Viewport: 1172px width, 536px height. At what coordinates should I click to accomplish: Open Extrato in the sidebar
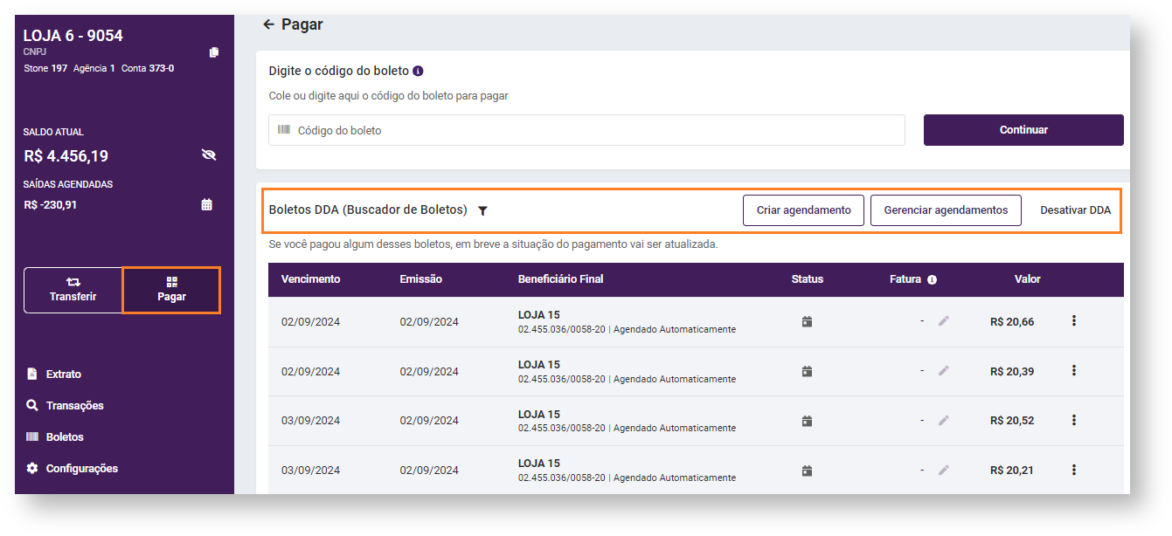63,374
